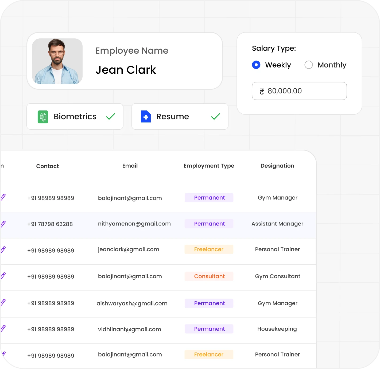Click the Jean Clark employee name
The width and height of the screenshot is (380, 369).
(126, 70)
